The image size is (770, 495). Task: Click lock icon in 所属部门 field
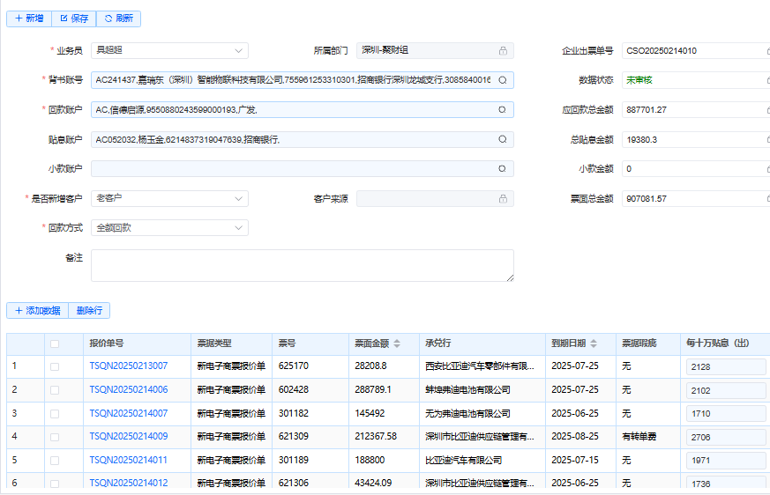tap(503, 51)
